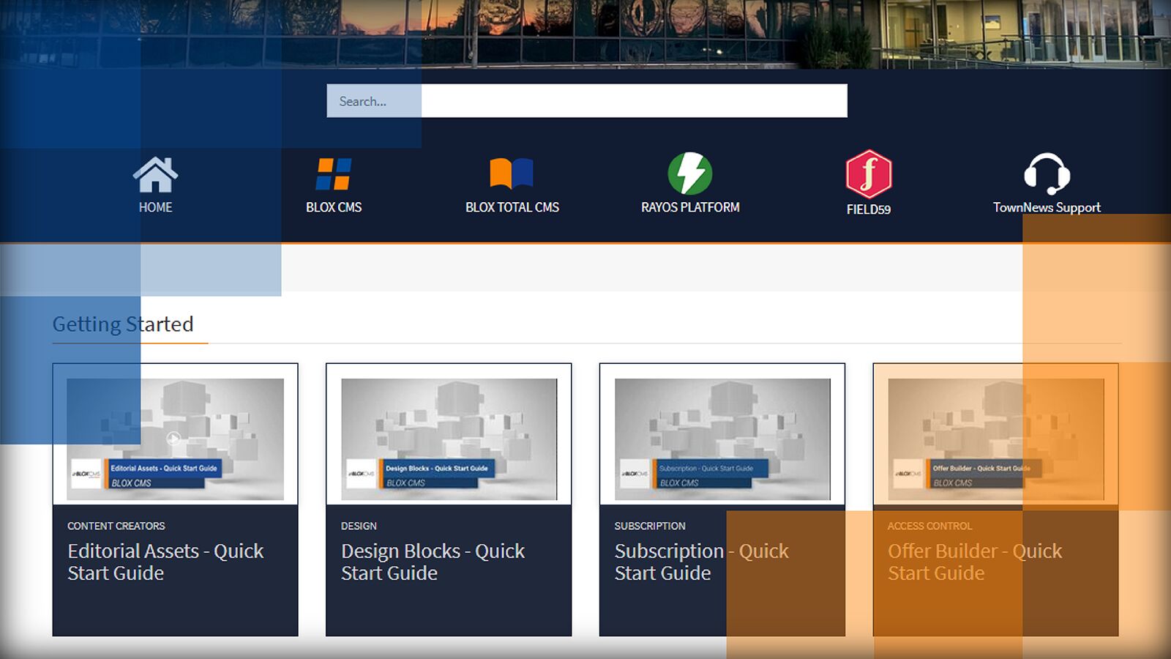Click the TownNews Support headset icon
Screen dimensions: 1171x659
[1047, 174]
